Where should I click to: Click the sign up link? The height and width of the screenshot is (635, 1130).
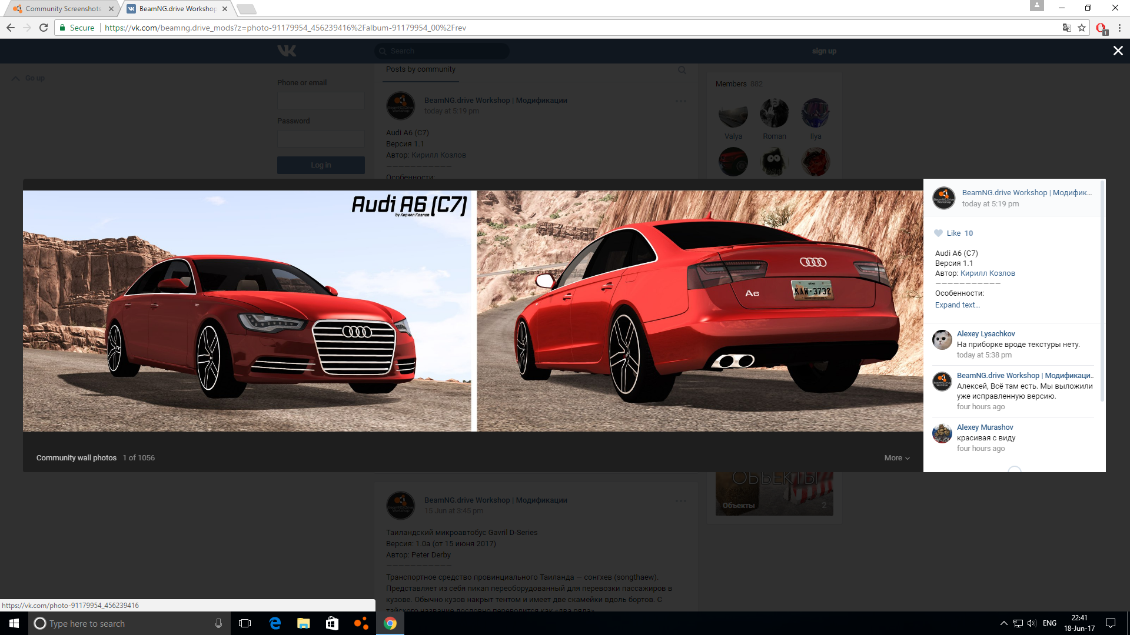coord(824,51)
